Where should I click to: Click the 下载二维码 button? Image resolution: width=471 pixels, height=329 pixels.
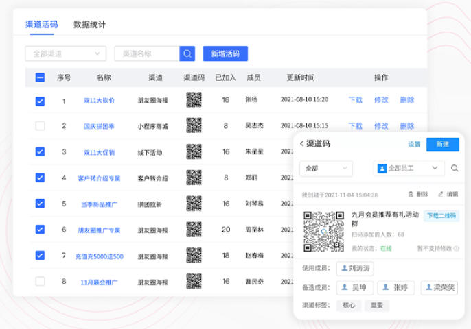pos(441,216)
